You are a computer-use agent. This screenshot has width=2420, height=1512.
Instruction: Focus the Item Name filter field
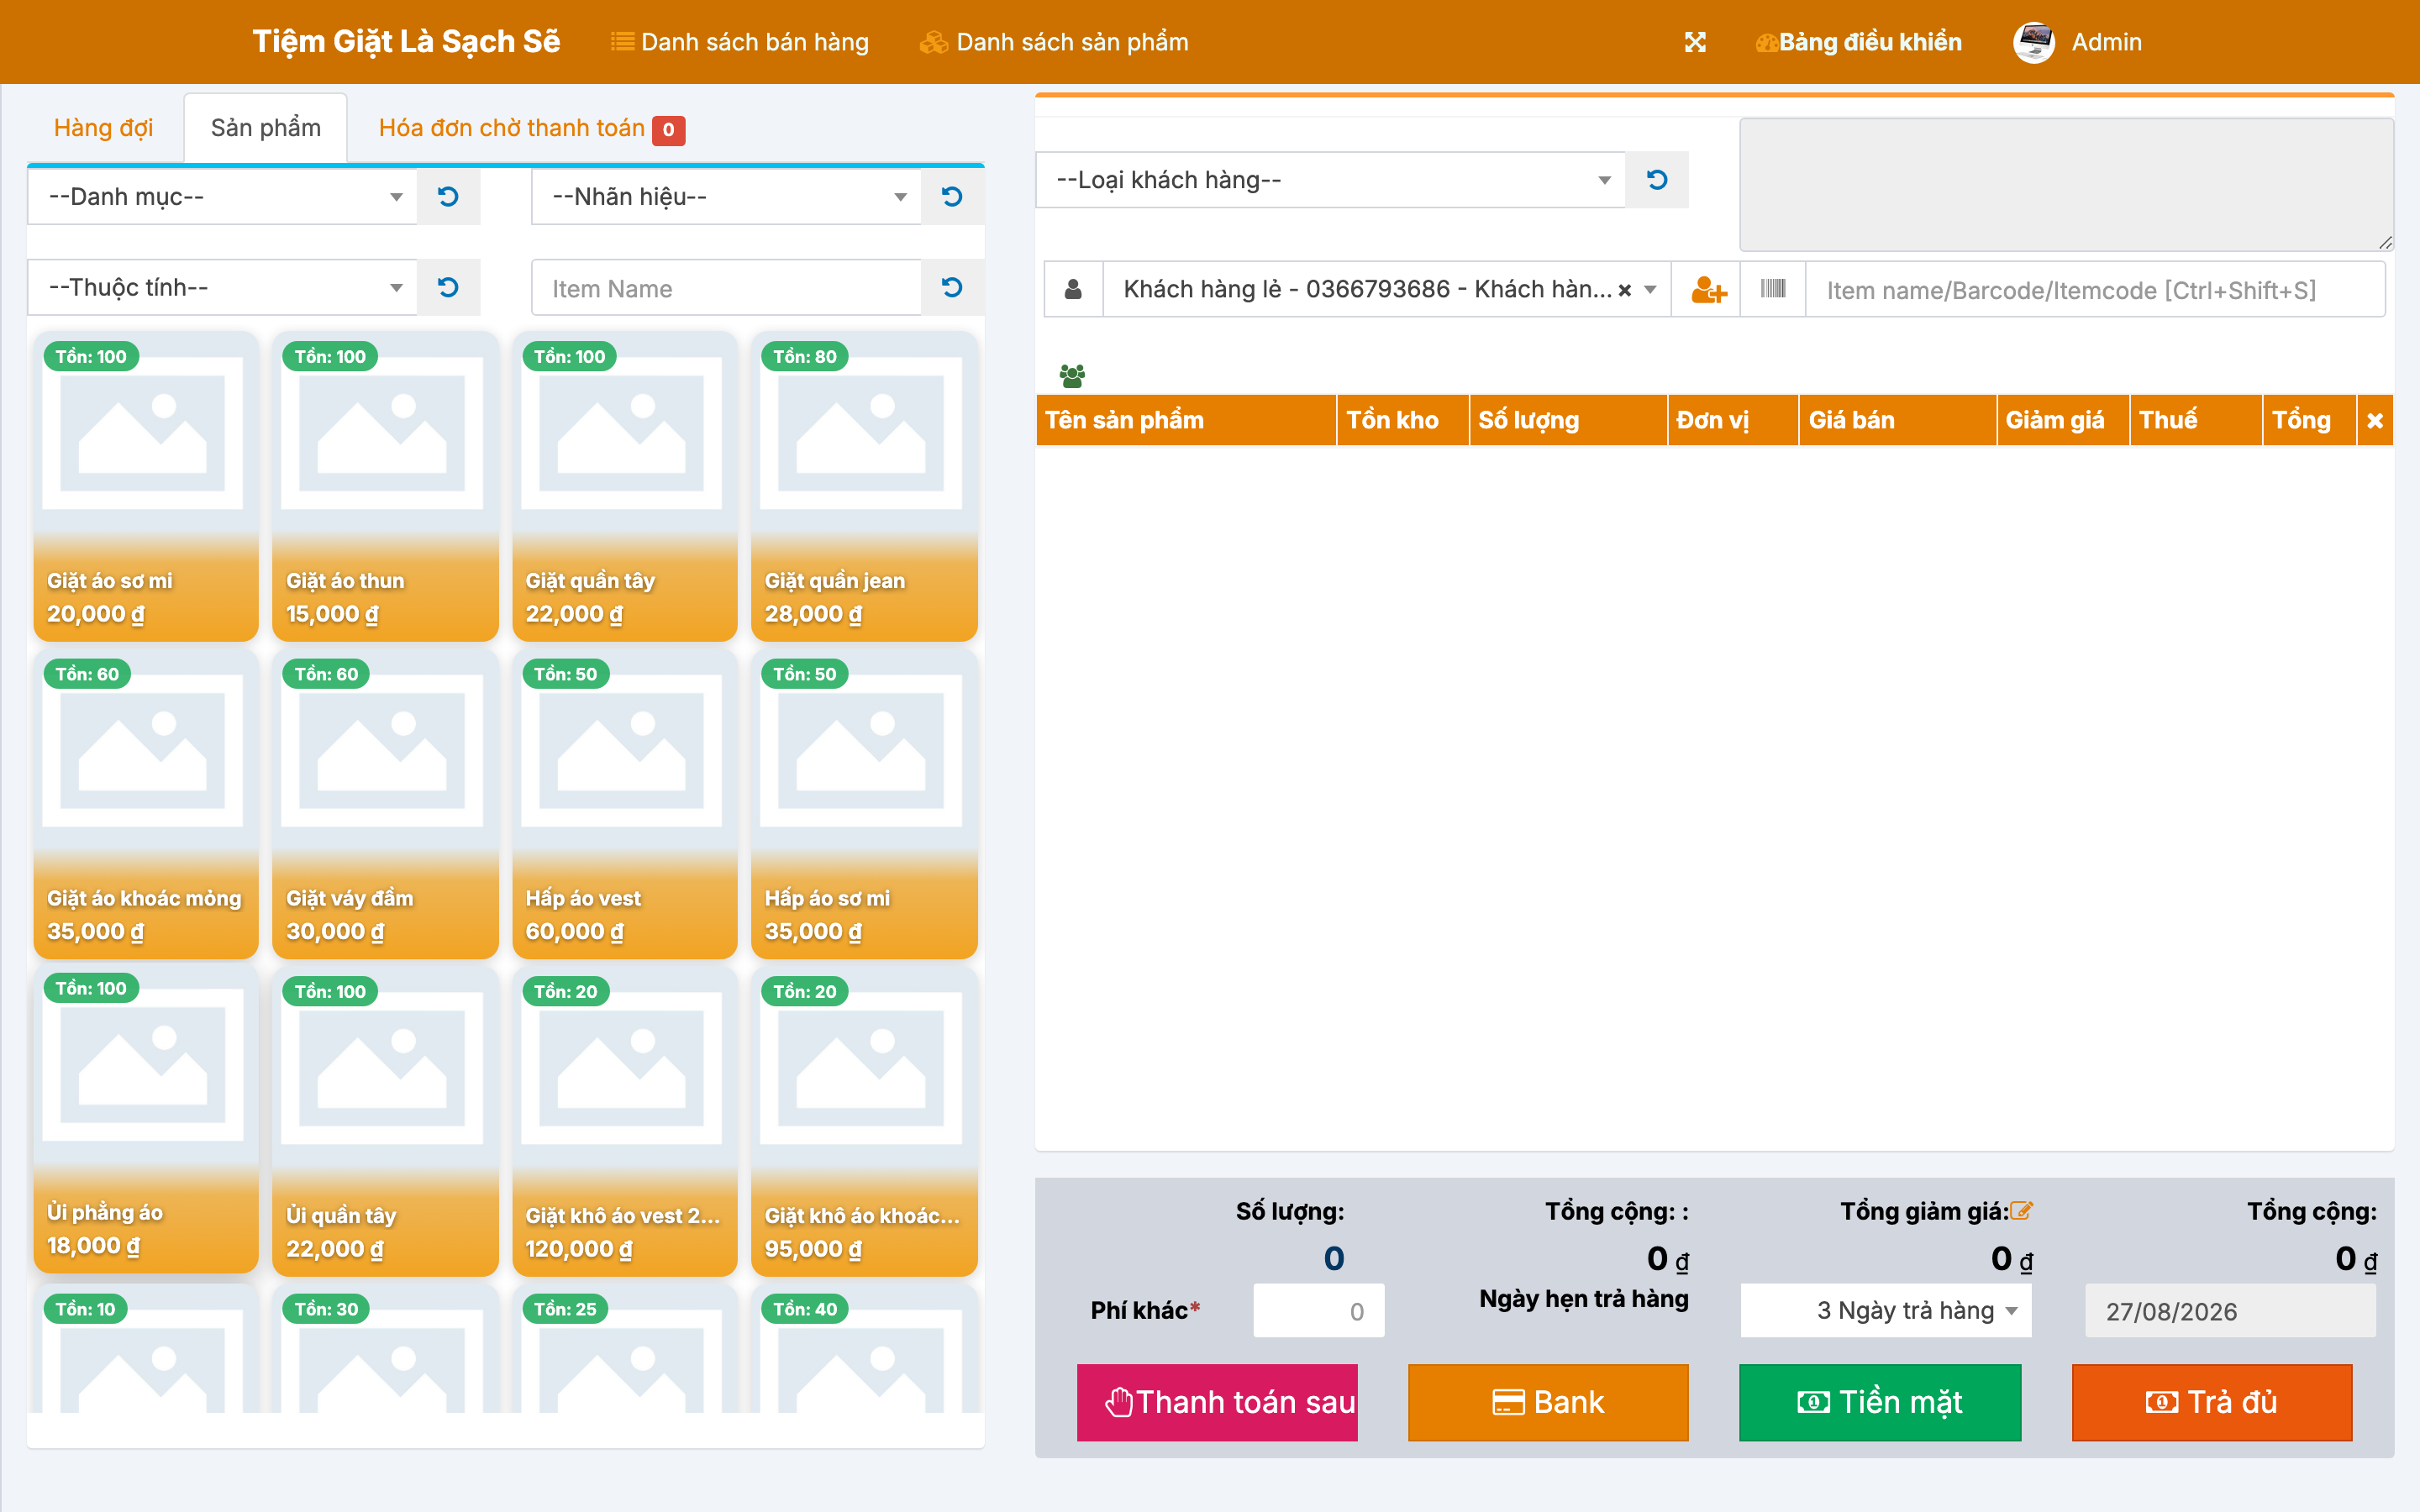[726, 289]
